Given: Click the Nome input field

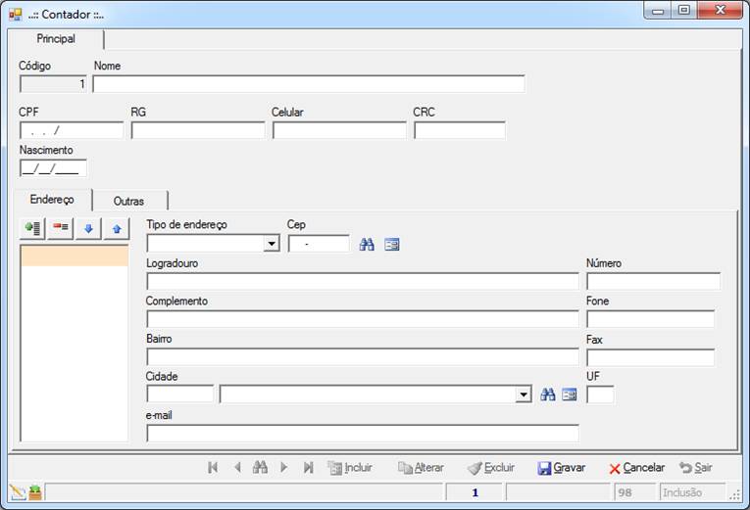Looking at the screenshot, I should [309, 84].
